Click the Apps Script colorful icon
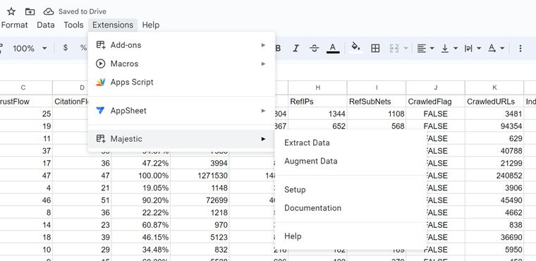The height and width of the screenshot is (261, 536). [100, 82]
